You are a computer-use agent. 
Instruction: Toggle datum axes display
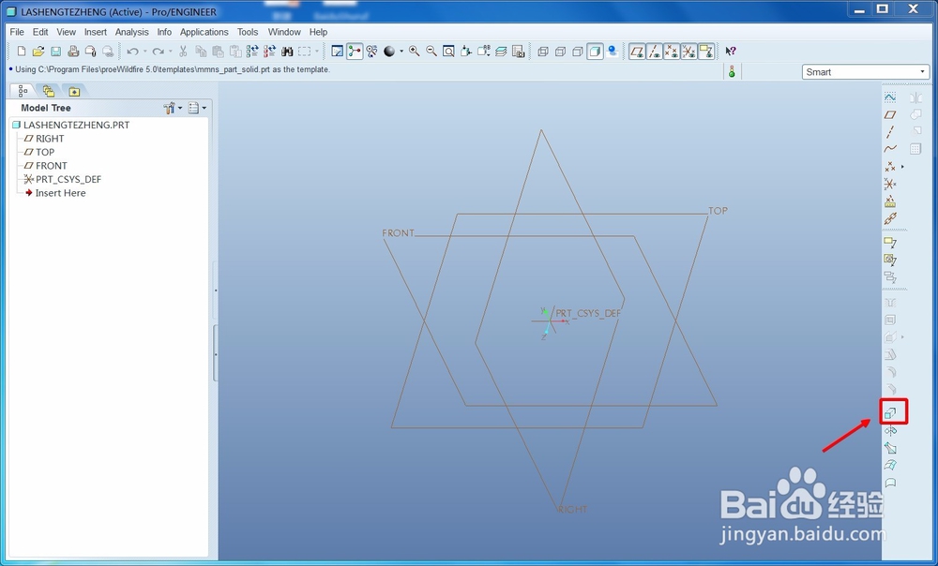coord(655,52)
